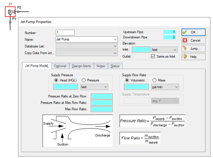Open the Copy Data From Jct dropdown

pos(86,53)
